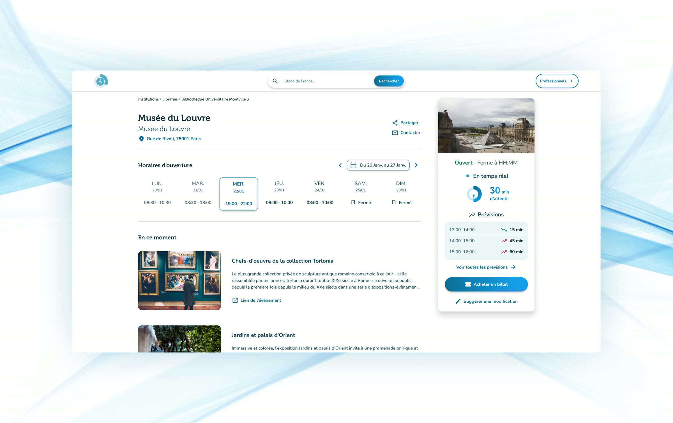Click Acheter un billet button

pos(486,284)
